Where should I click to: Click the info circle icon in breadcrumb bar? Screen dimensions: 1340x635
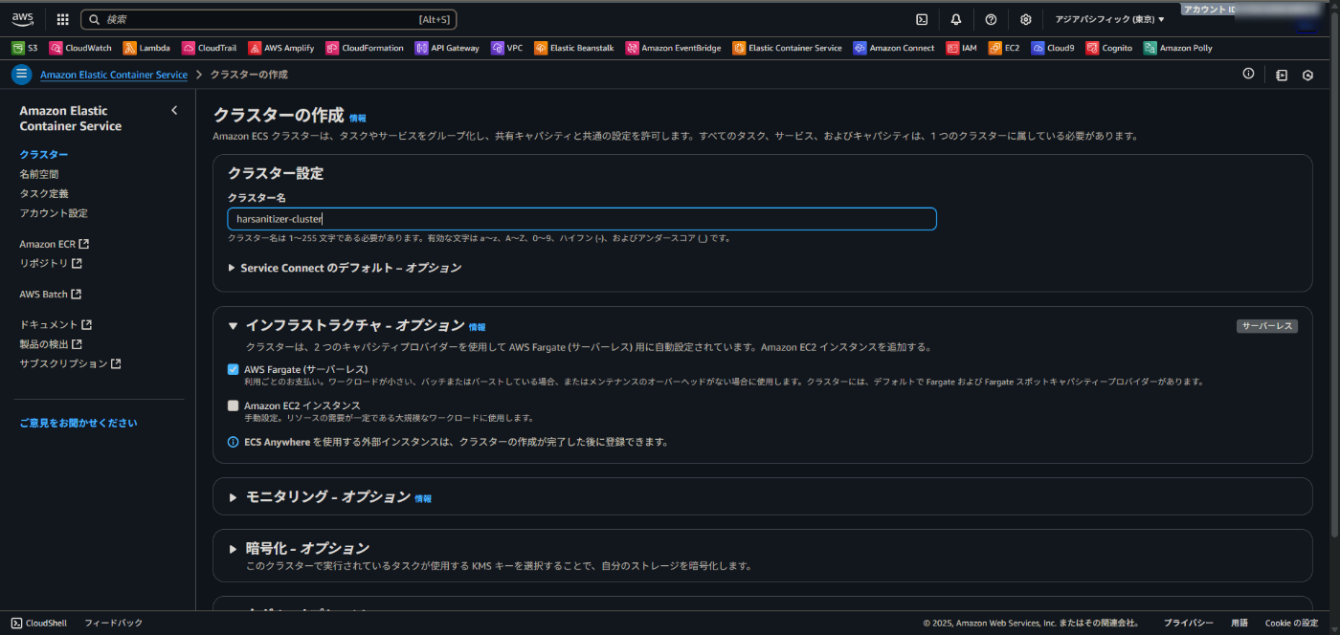(x=1248, y=74)
